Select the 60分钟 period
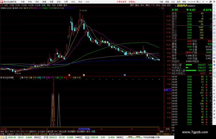The width and height of the screenshot is (216, 139). coord(37,5)
